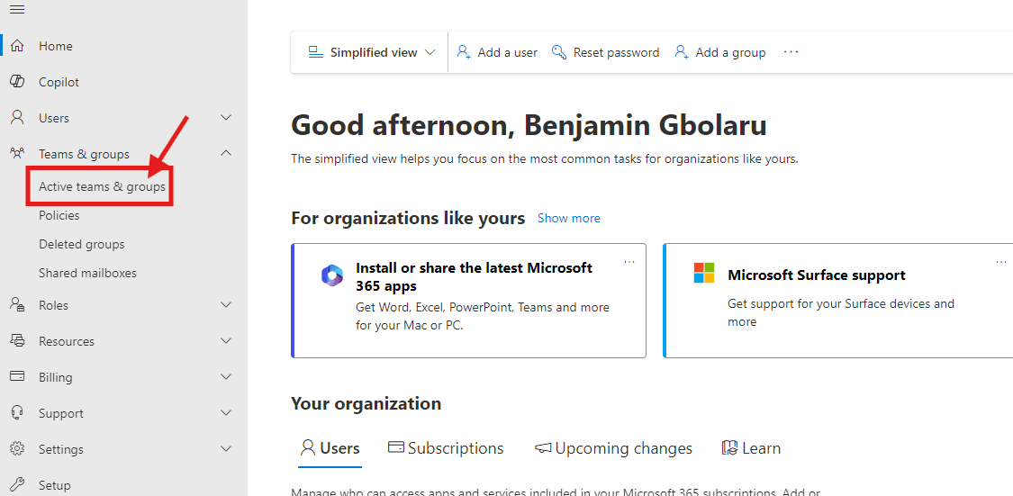Expand the Users section chevron
The image size is (1013, 496).
tap(226, 118)
